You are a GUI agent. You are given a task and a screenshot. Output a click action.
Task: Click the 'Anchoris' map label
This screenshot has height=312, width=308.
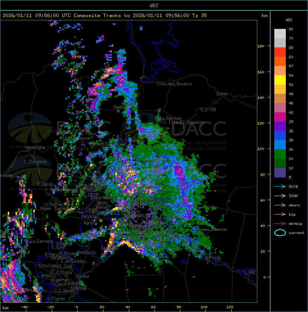tap(87, 252)
